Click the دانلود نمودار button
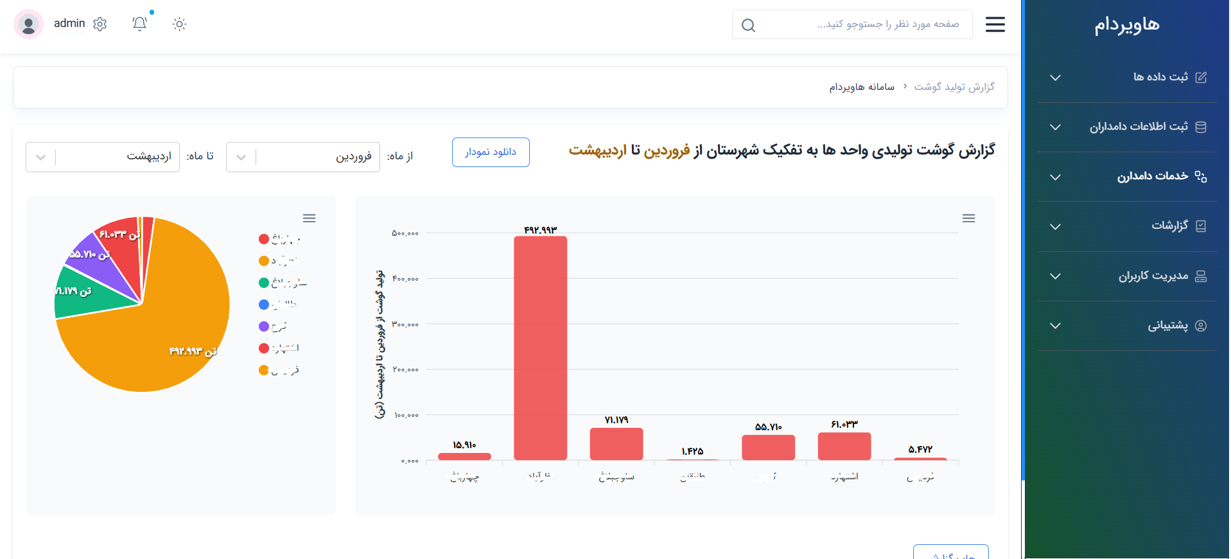This screenshot has height=559, width=1231. pyautogui.click(x=491, y=152)
